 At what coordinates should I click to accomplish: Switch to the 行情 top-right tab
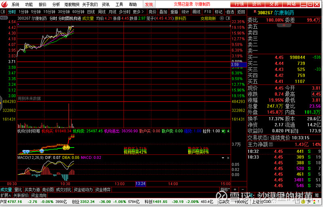click(239, 4)
